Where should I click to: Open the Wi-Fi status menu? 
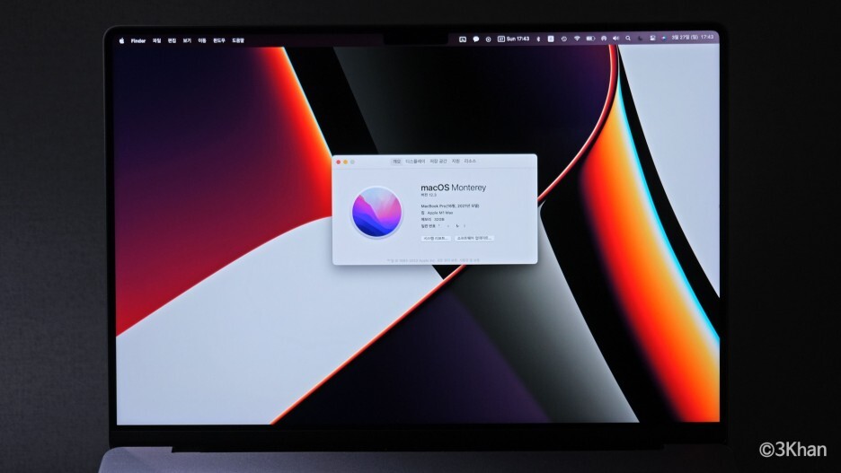[577, 39]
